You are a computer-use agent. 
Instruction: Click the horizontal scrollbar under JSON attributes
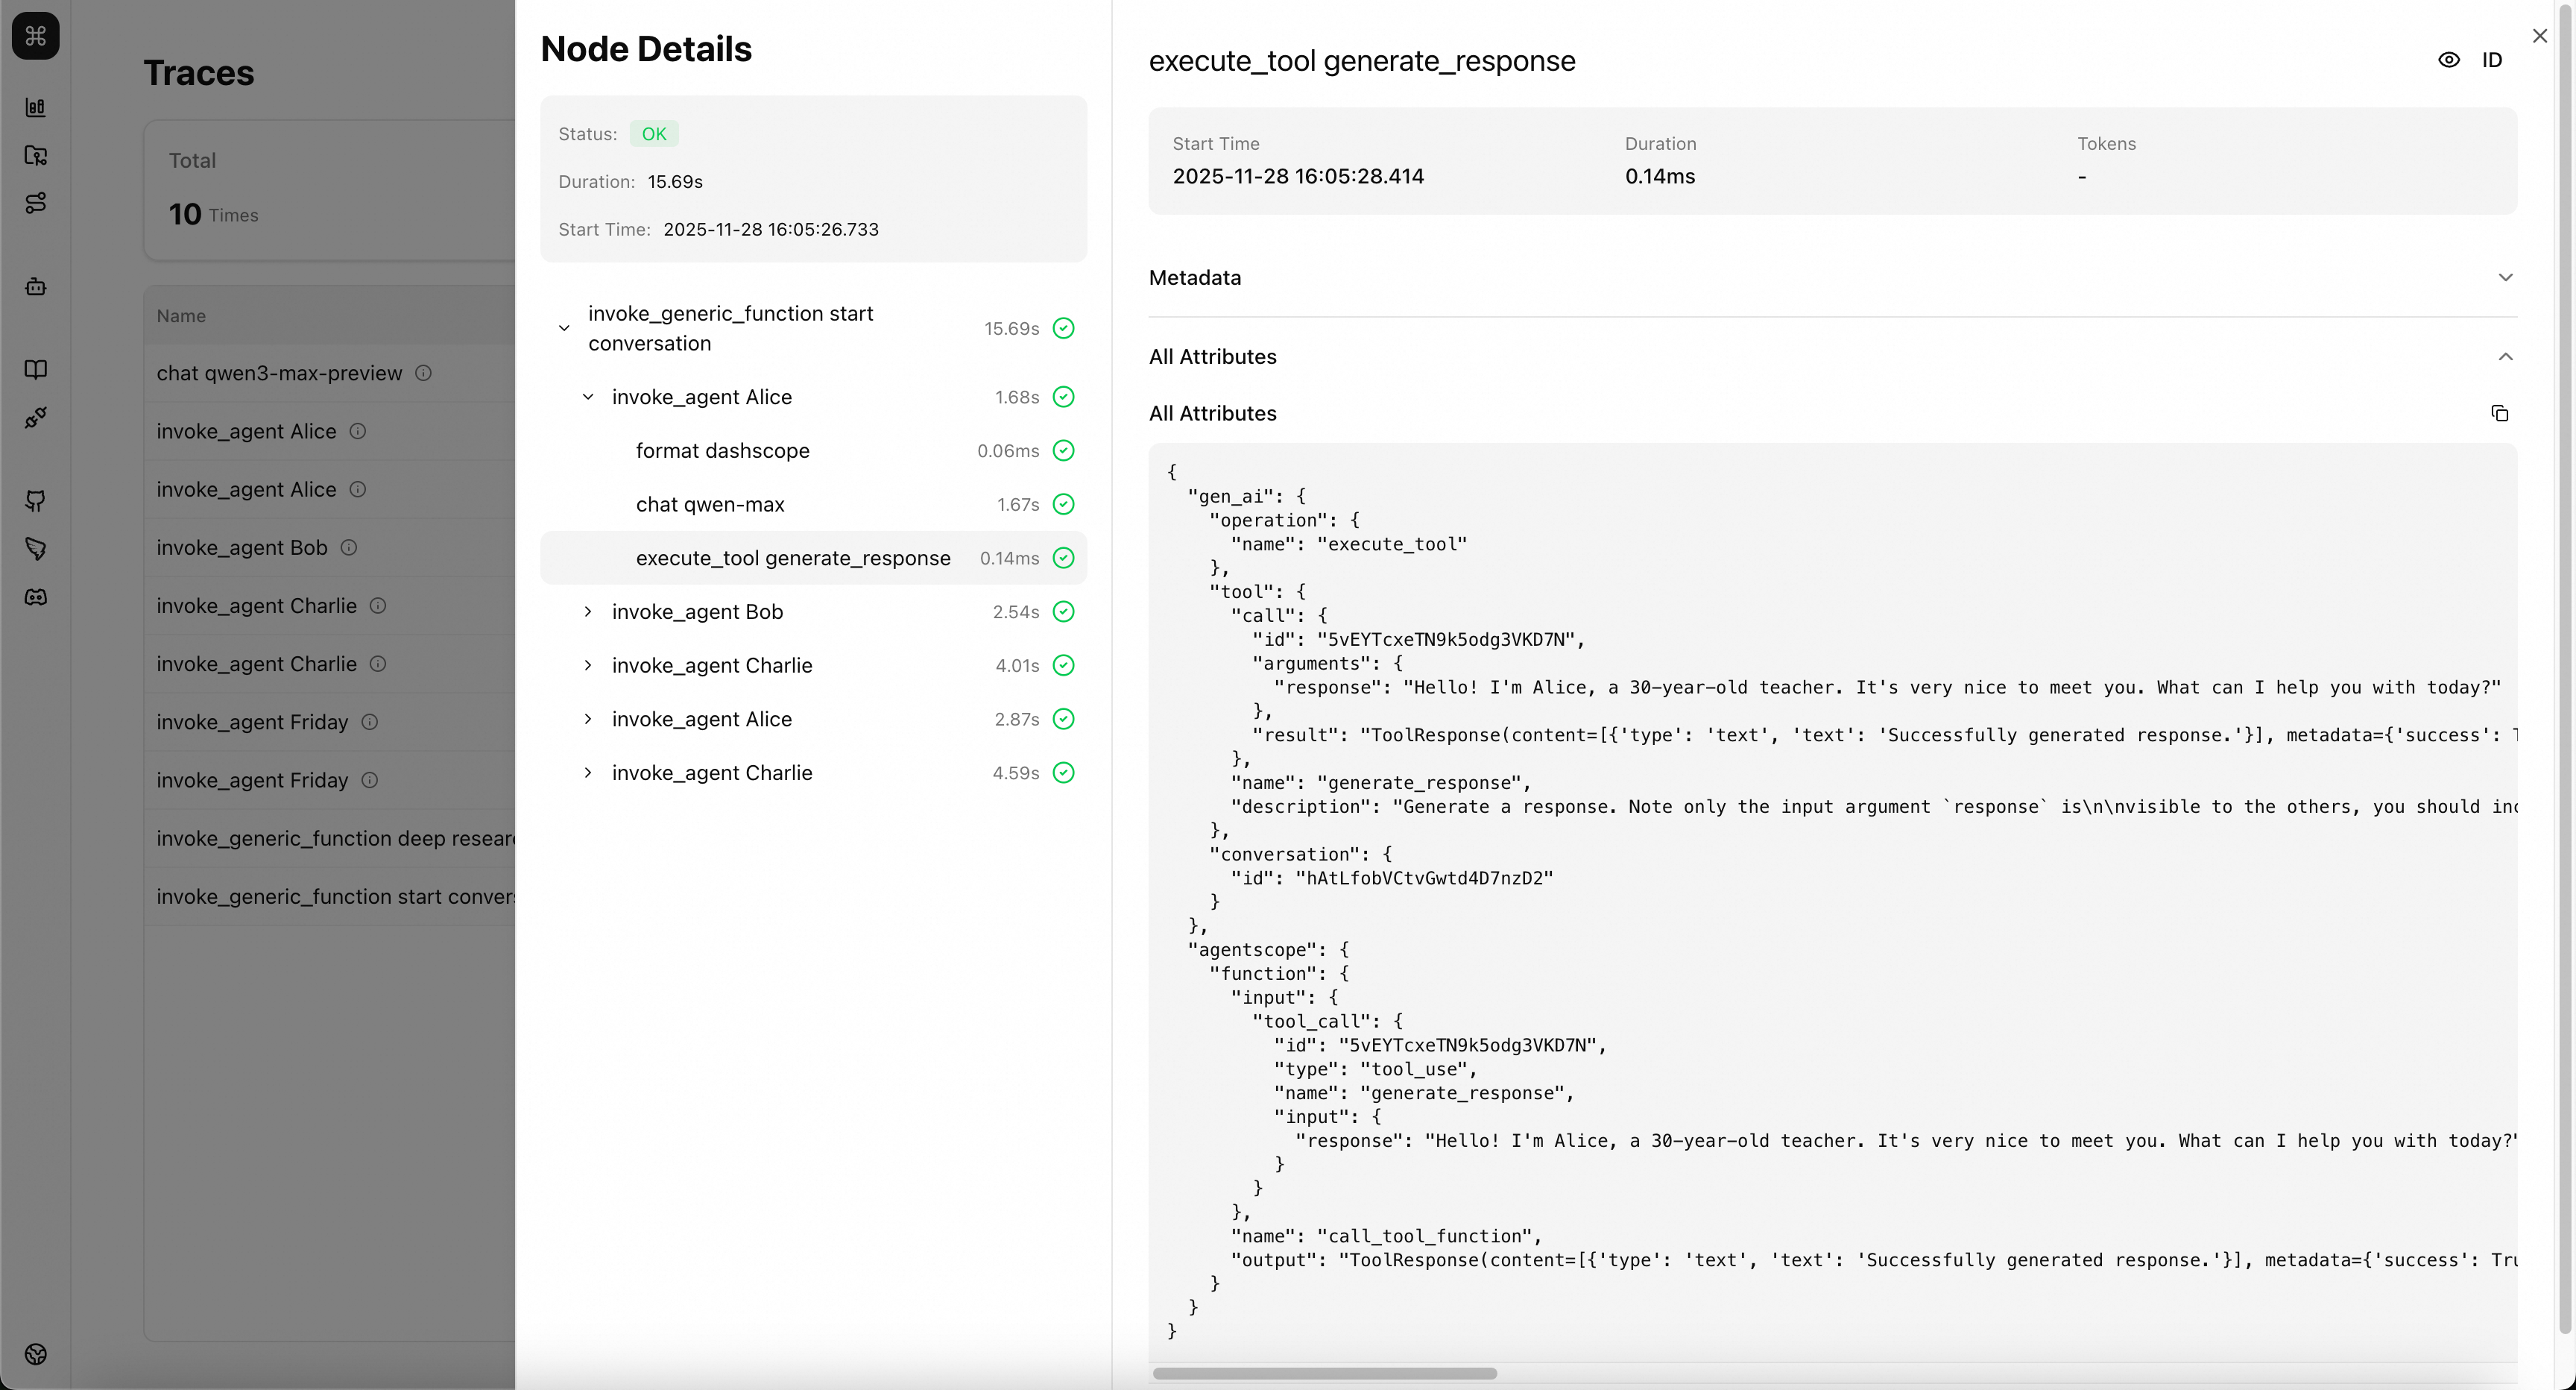point(1324,1373)
